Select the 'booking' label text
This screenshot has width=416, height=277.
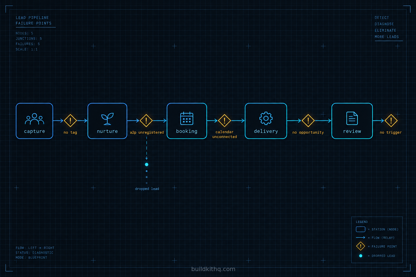click(x=187, y=131)
